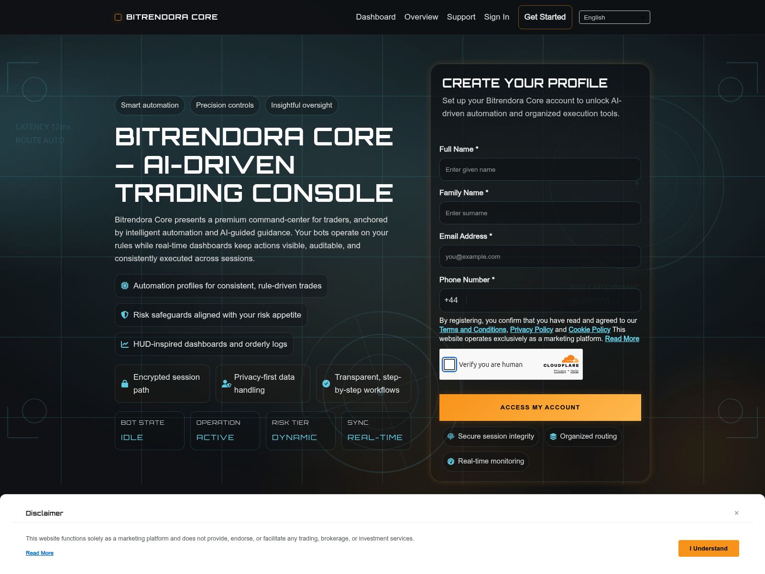This screenshot has height=574, width=765.
Task: Close the Disclaimer banner with the X
Action: (737, 513)
